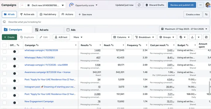This screenshot has width=211, height=109.
Task: Open the Breakdown dropdown
Action: [x=145, y=37]
